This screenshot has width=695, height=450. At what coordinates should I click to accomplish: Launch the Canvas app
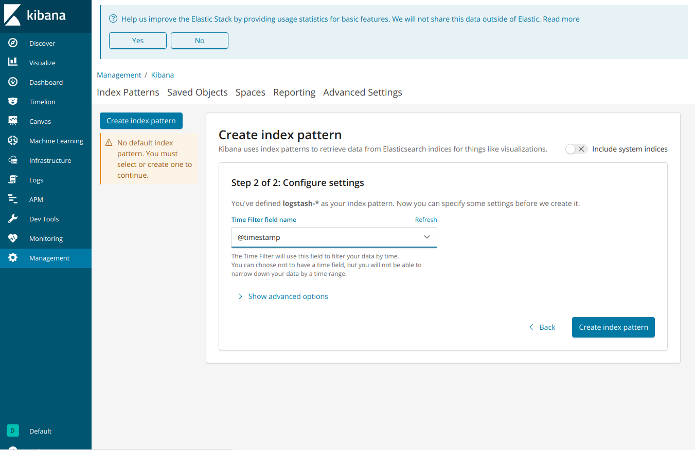pyautogui.click(x=40, y=121)
